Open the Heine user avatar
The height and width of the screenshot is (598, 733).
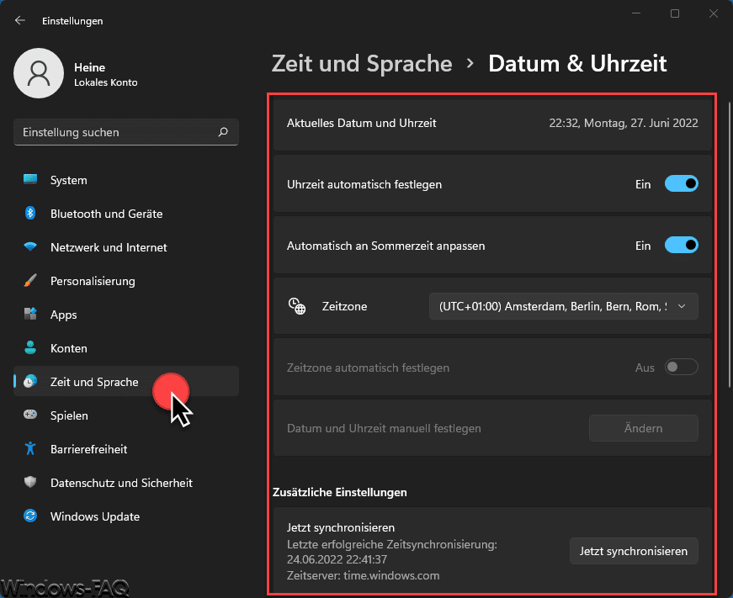[39, 73]
